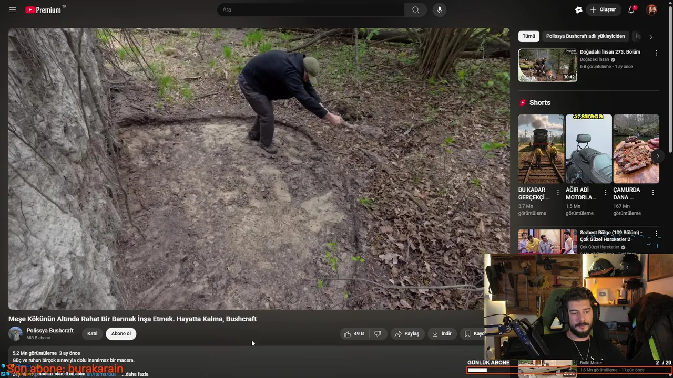This screenshot has height=378, width=673.
Task: Click the sparkle icon next to Oluştur
Action: point(578,10)
